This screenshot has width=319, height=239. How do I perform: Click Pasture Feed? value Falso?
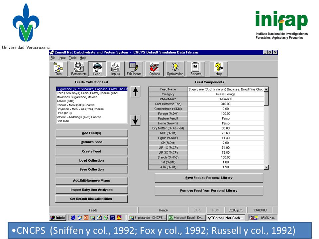226,119
